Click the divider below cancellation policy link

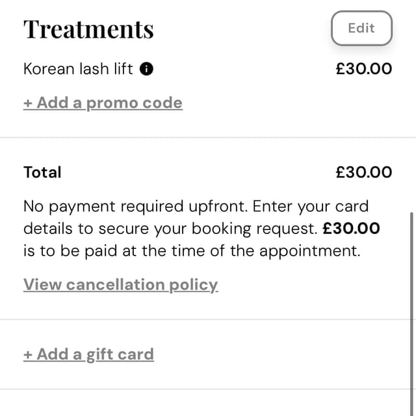click(208, 319)
